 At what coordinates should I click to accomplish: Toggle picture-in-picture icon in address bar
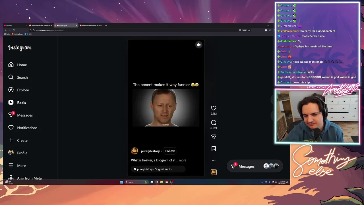pos(240,30)
